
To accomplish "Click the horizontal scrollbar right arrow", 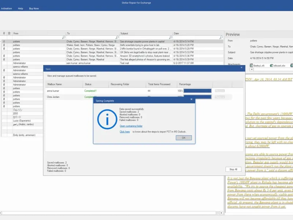I will pos(222,213).
